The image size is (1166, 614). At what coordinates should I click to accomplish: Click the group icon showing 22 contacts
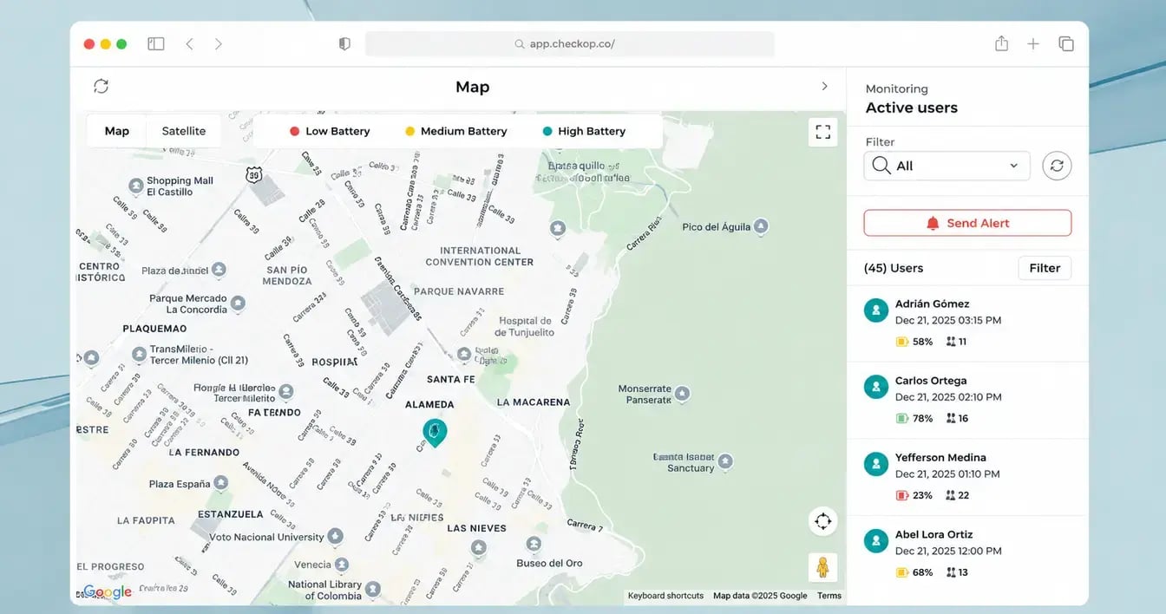(x=950, y=495)
